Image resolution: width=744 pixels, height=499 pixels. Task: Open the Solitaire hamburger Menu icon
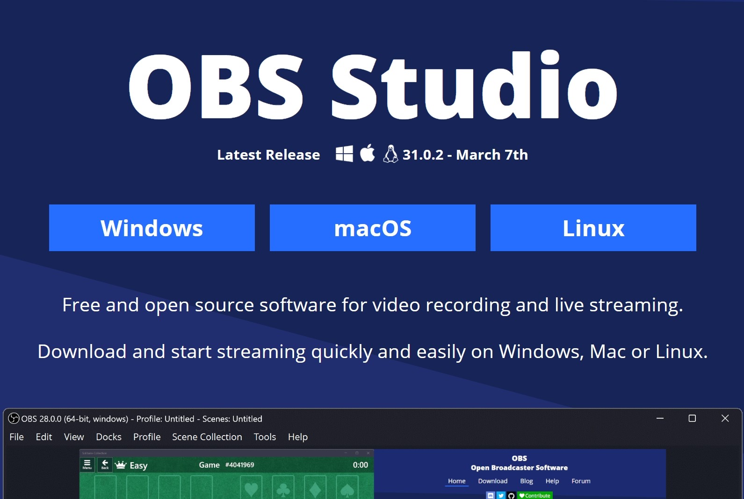point(87,464)
